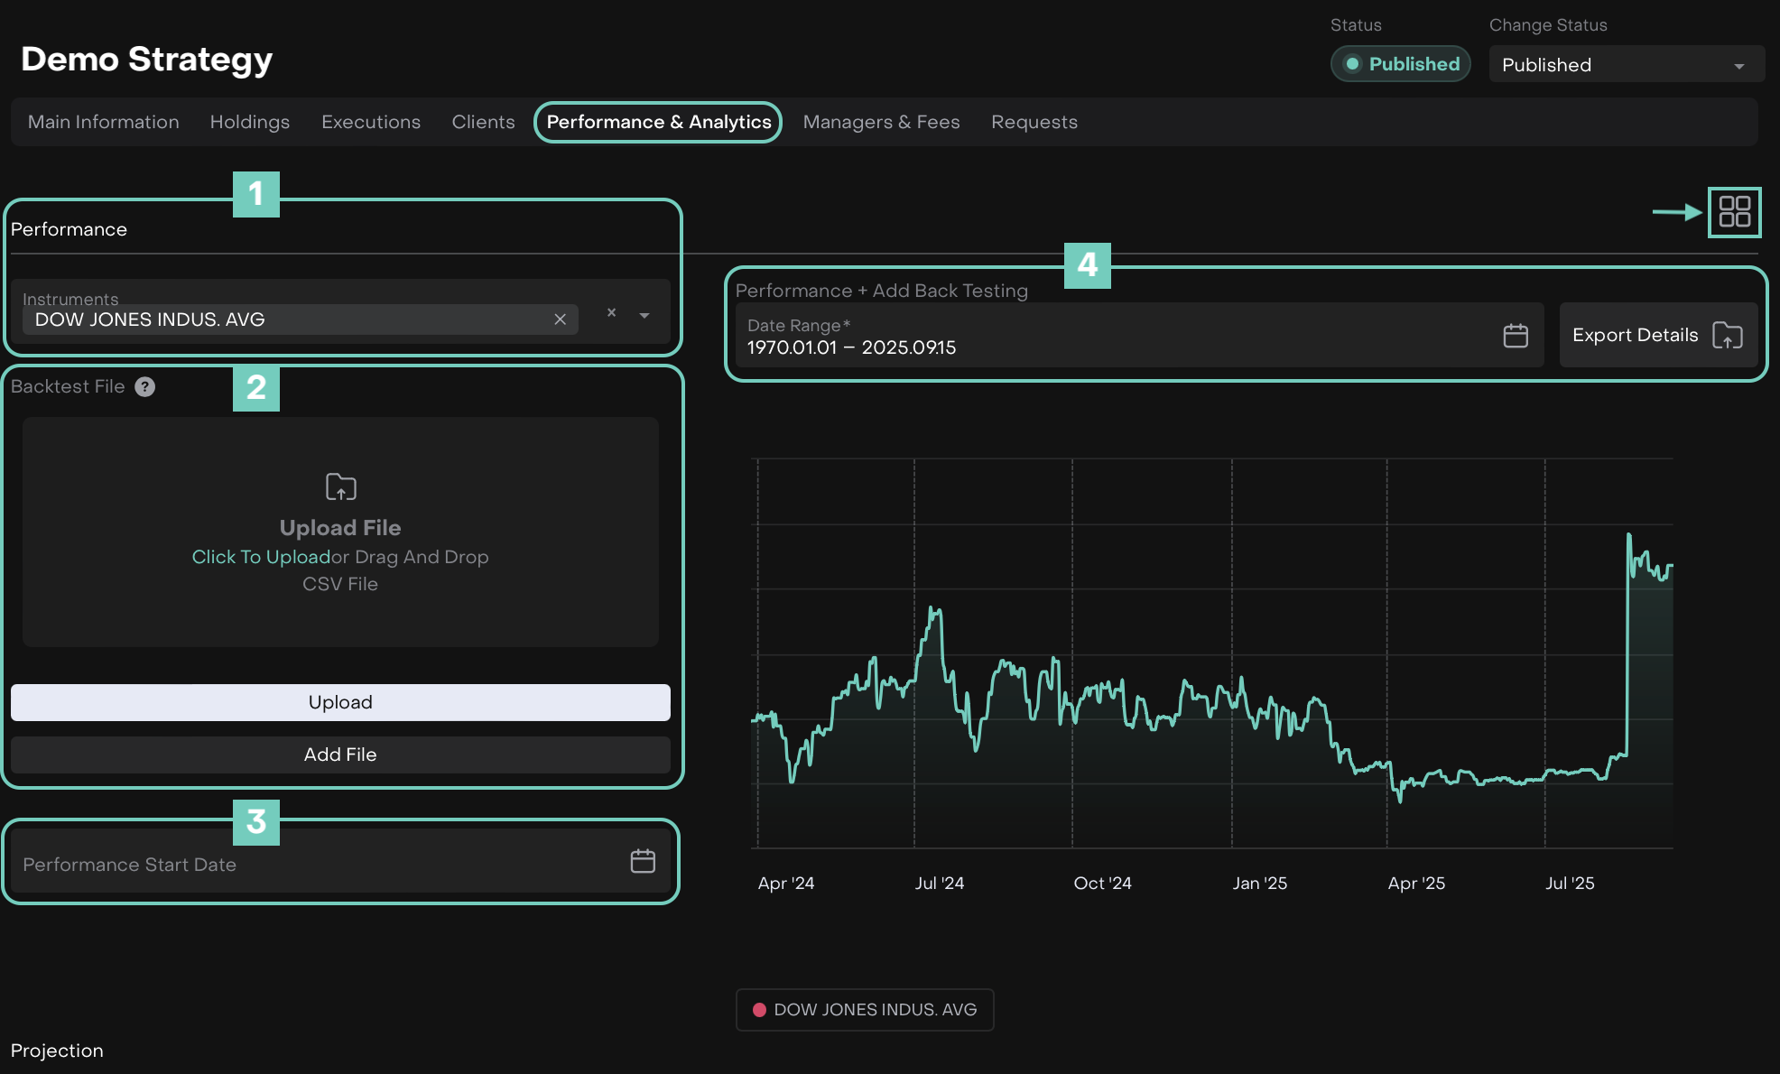Click the Published status badge
The image size is (1780, 1074).
[1400, 64]
